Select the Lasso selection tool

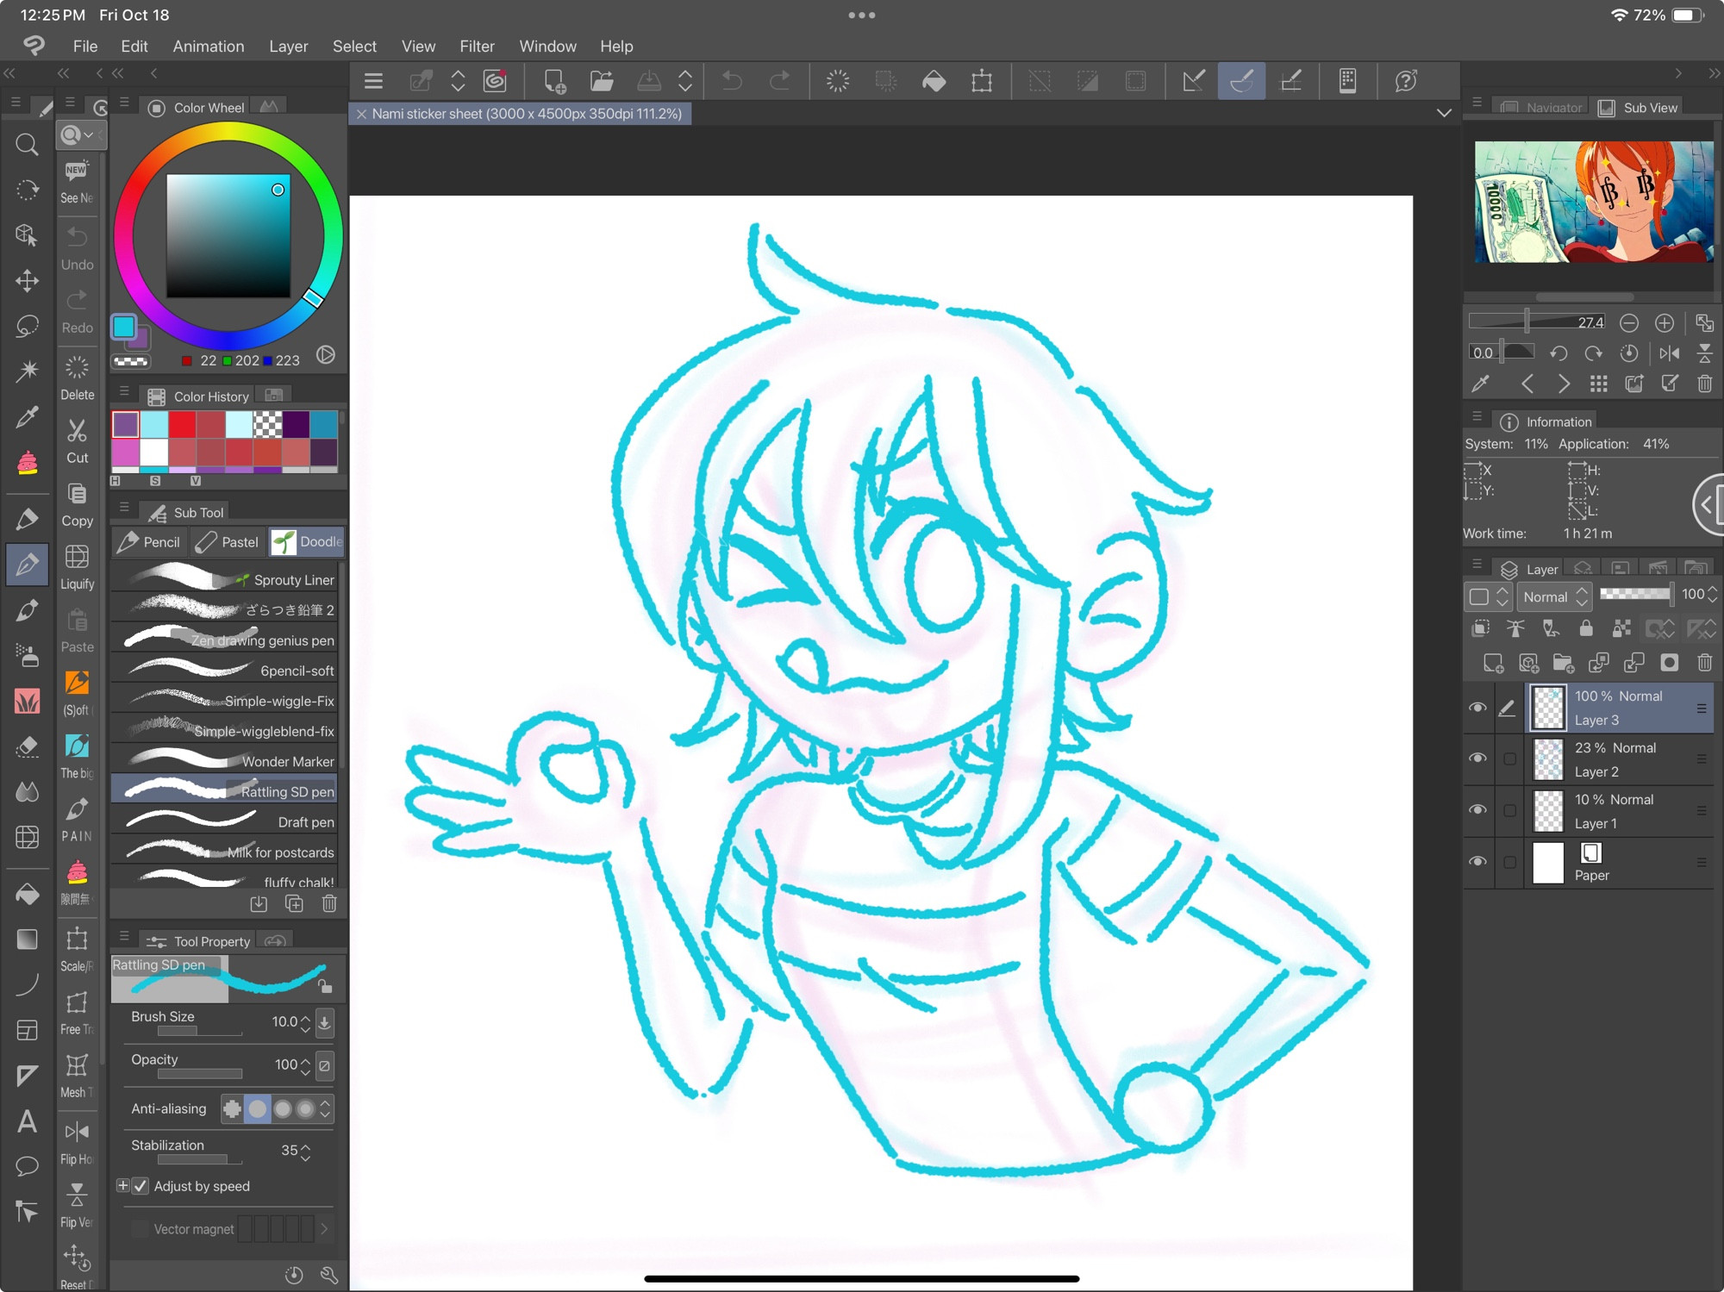27,327
